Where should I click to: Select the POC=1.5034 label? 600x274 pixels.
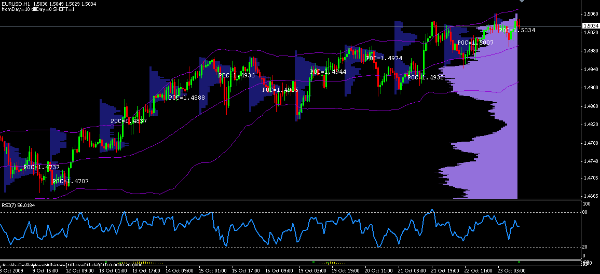point(516,31)
